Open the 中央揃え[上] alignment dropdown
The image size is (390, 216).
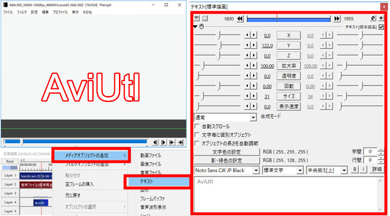point(327,170)
